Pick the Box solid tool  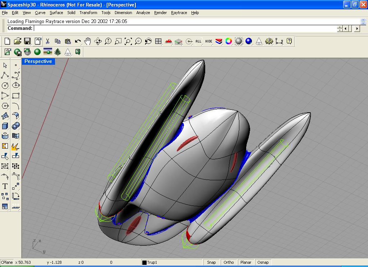pyautogui.click(x=5, y=126)
